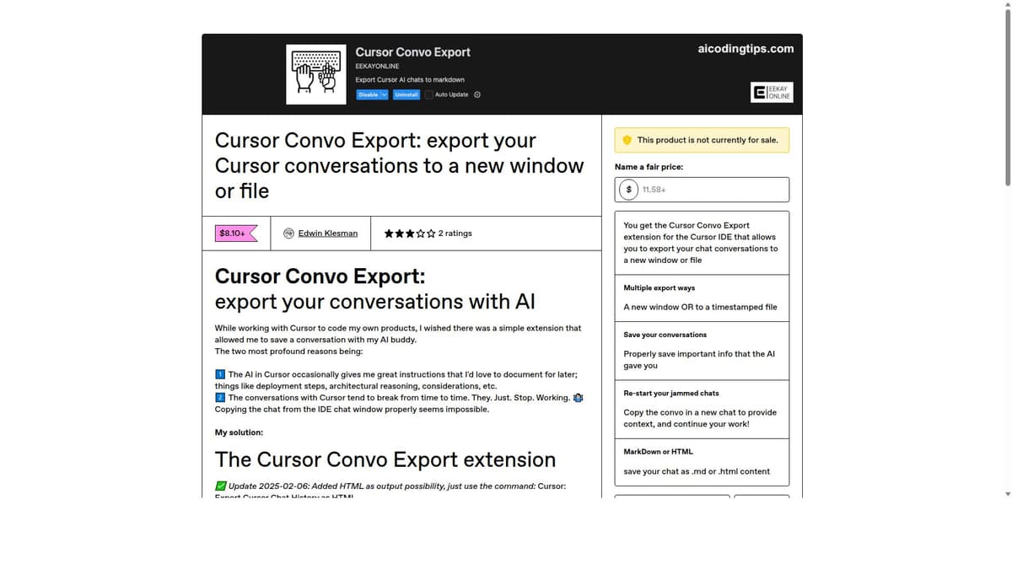Click the Disable button in the banner

(368, 94)
